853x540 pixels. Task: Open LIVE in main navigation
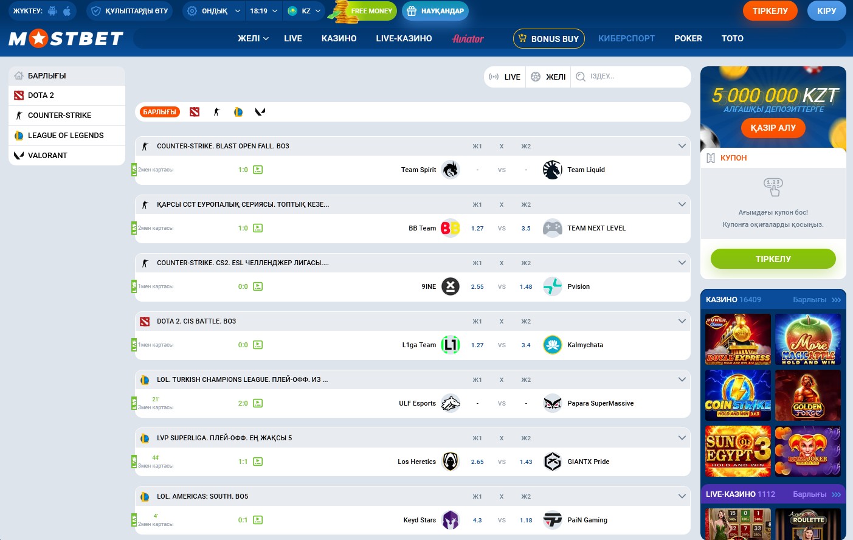click(x=293, y=38)
